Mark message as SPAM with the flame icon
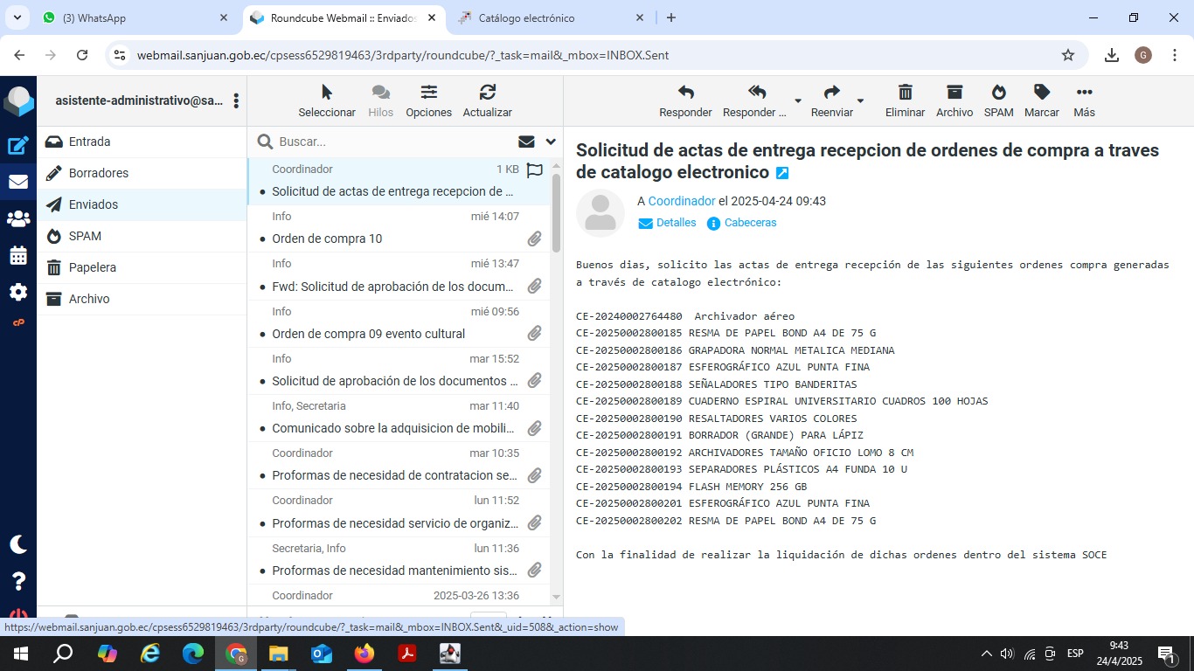 [x=998, y=93]
